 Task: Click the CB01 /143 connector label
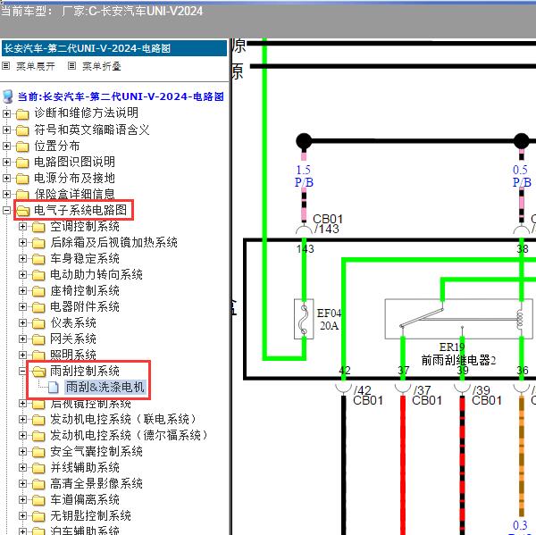[x=327, y=224]
